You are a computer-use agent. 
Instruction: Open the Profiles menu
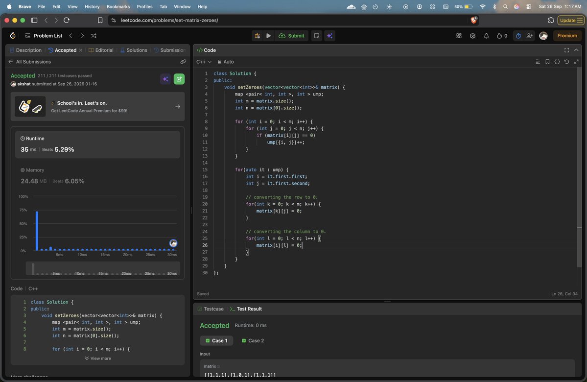(x=144, y=7)
